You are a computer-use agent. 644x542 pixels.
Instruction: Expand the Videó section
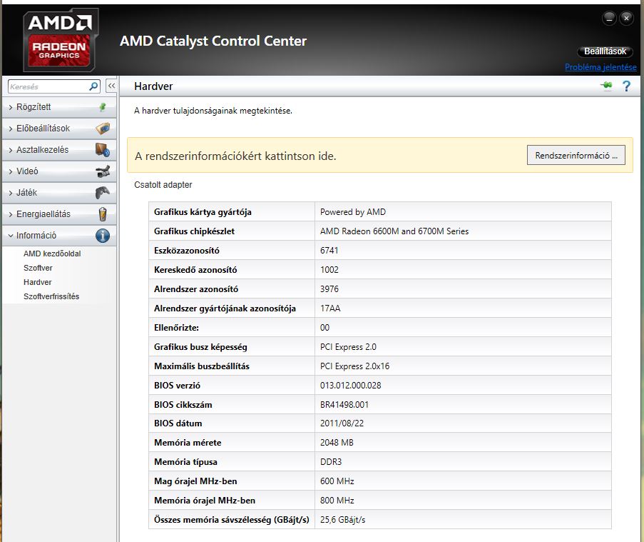point(59,171)
